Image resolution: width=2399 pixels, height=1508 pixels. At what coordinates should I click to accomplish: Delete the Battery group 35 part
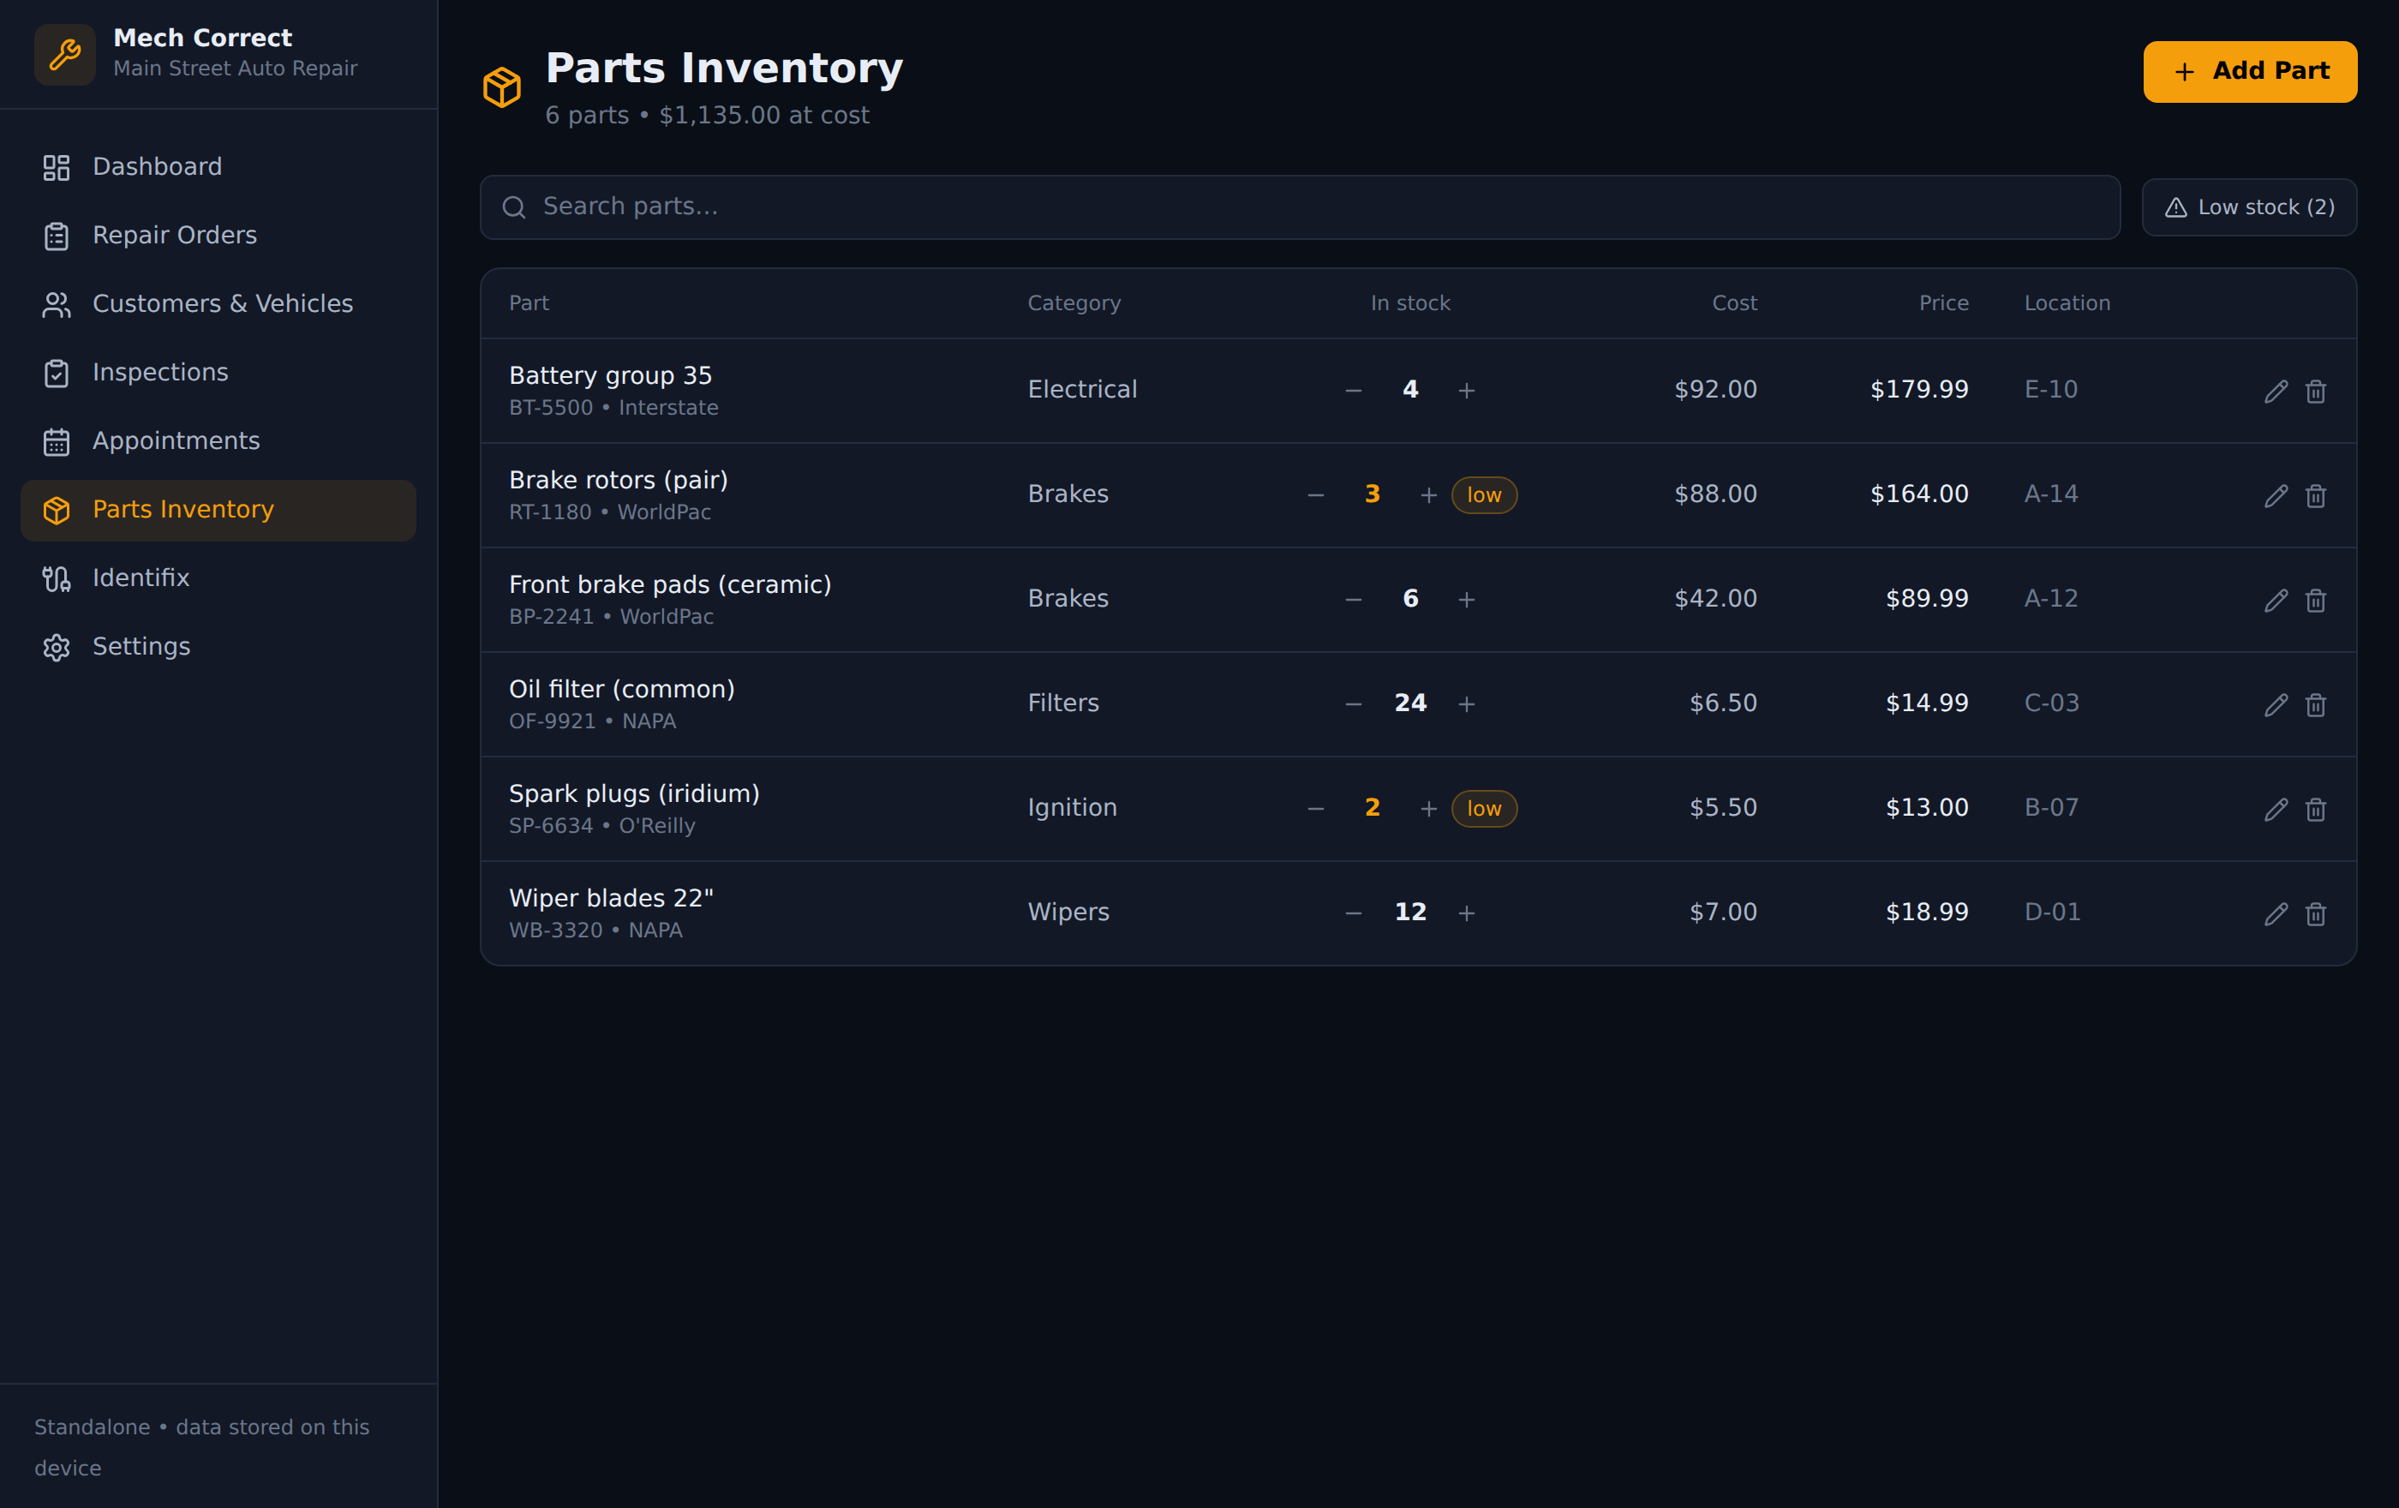[x=2315, y=391]
